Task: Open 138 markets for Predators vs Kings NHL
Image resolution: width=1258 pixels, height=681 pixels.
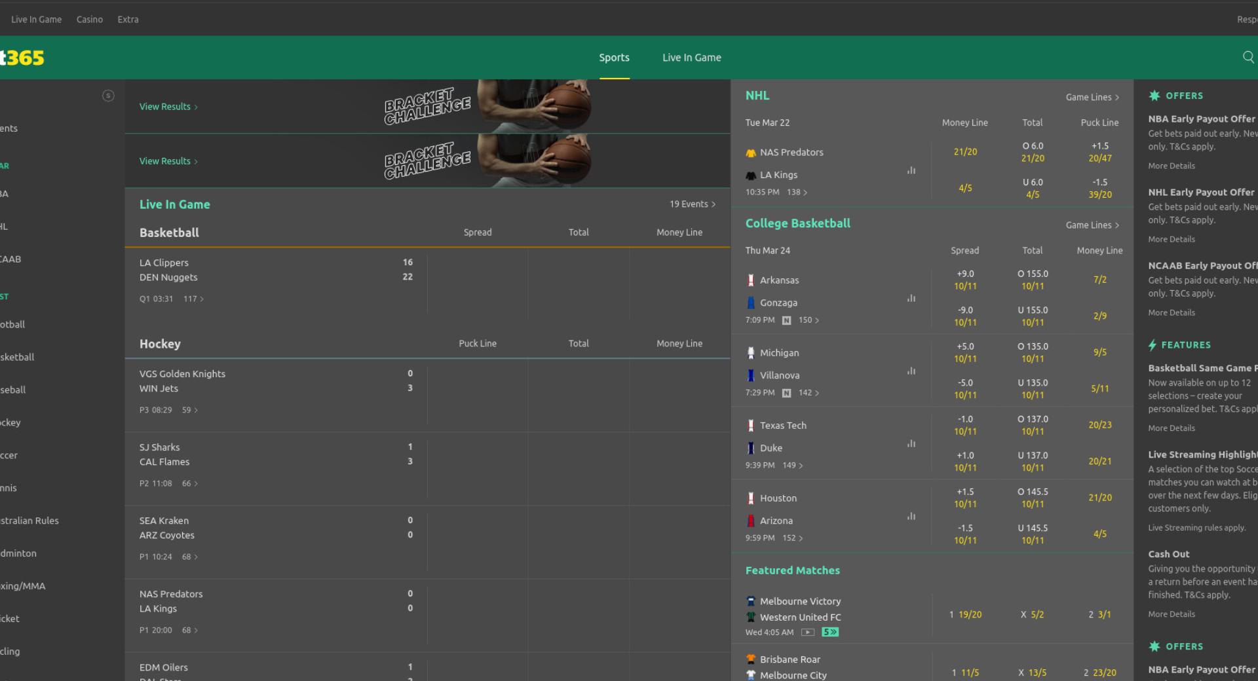Action: coord(797,193)
